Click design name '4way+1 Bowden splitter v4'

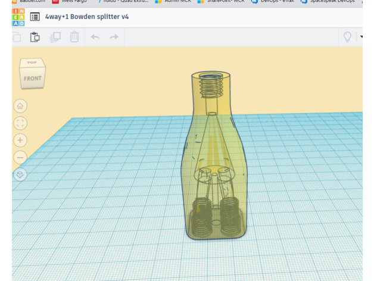pyautogui.click(x=87, y=17)
